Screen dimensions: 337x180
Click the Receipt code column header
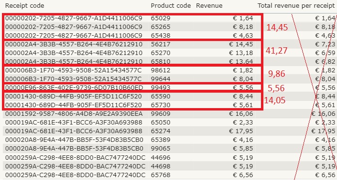(25, 6)
